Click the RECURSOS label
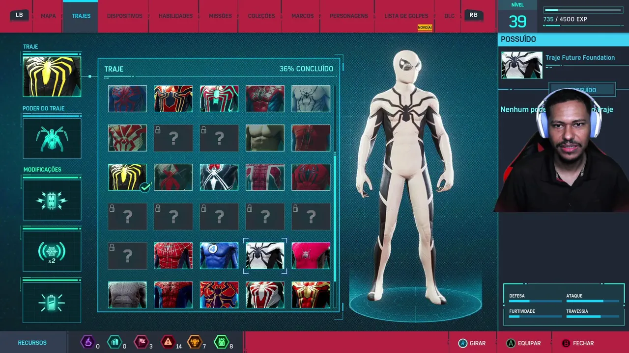Viewport: 629px width, 353px height. click(32, 343)
